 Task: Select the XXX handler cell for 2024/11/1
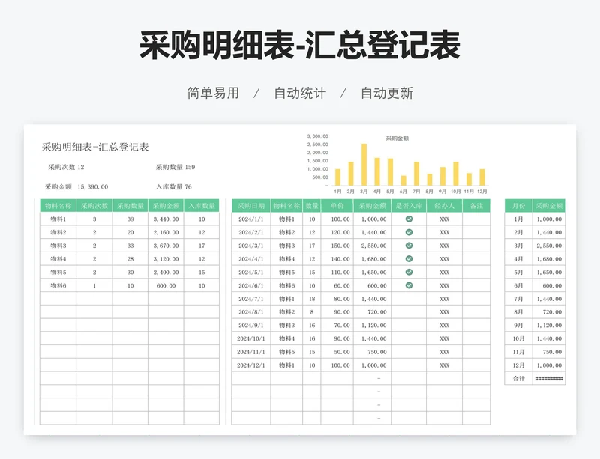point(444,352)
